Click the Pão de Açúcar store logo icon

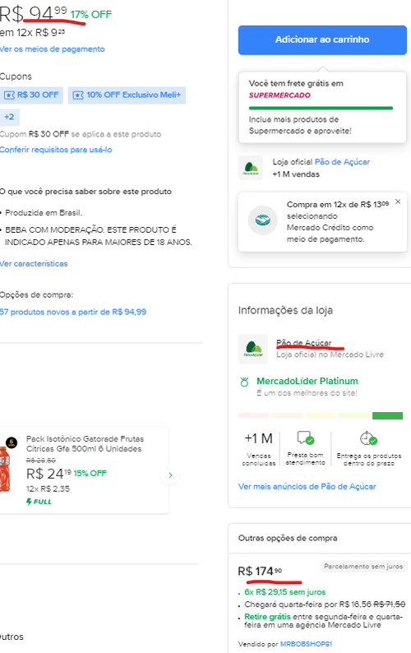[250, 168]
